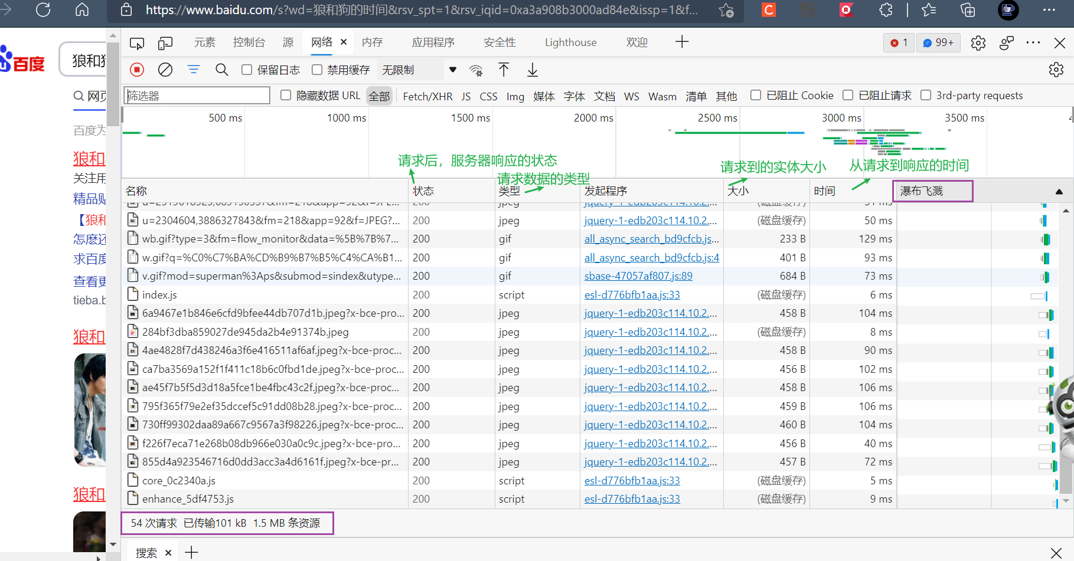The image size is (1074, 561).
Task: Select the index.js request row
Action: (508, 295)
